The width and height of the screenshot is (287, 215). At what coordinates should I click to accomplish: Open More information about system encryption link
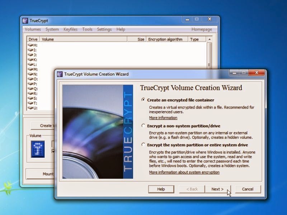click(184, 172)
